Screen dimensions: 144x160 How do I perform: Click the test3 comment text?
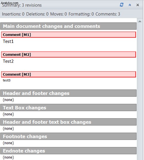[x=7, y=80]
